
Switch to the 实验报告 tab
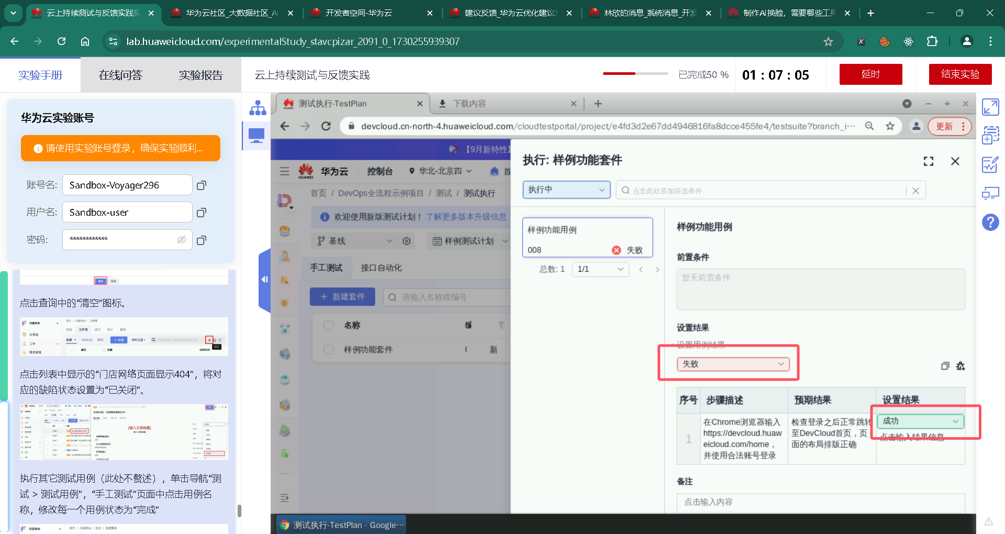pos(201,75)
